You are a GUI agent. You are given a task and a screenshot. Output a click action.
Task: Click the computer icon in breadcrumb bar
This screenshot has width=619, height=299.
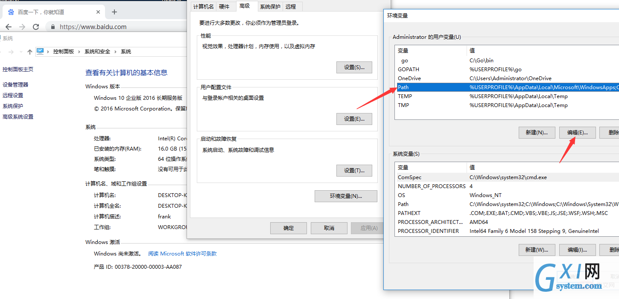[x=40, y=51]
